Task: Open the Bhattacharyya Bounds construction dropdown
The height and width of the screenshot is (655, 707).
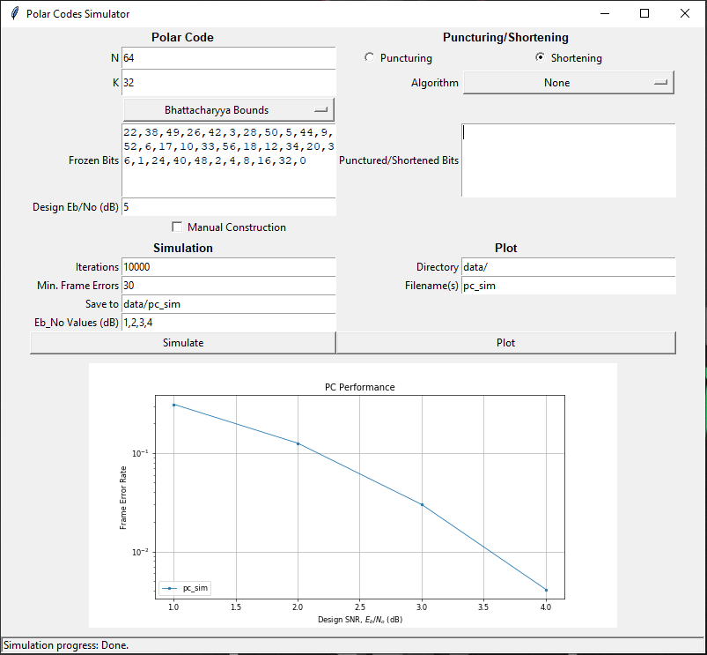Action: pos(229,110)
